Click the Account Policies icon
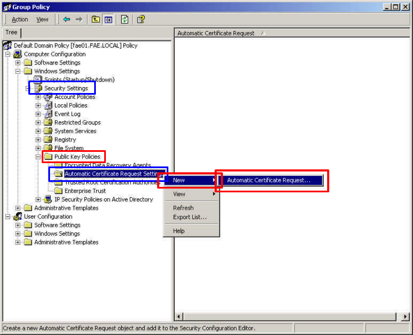413x335 pixels. tap(48, 97)
